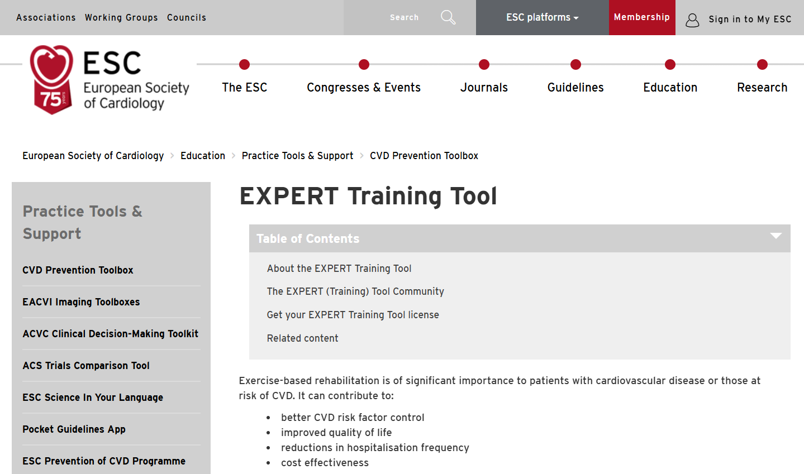Screen dimensions: 804x474
Task: Open The ESC navigation menu
Action: tap(244, 88)
